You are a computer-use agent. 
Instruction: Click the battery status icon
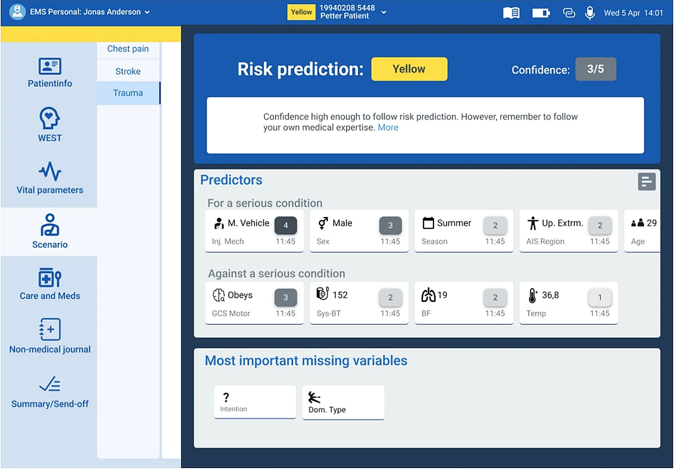541,13
